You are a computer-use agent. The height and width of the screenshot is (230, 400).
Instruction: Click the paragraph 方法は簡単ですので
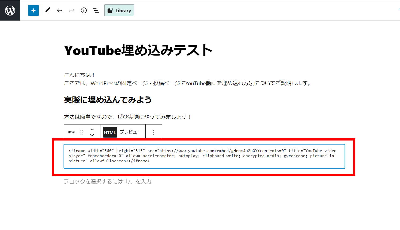[128, 117]
